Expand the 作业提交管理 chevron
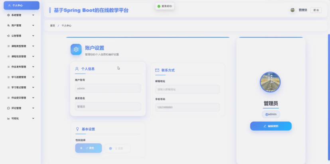 pos(33,98)
